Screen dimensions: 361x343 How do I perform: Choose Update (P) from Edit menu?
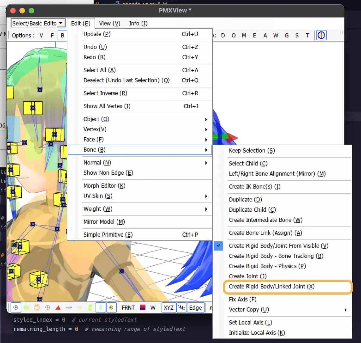click(140, 34)
